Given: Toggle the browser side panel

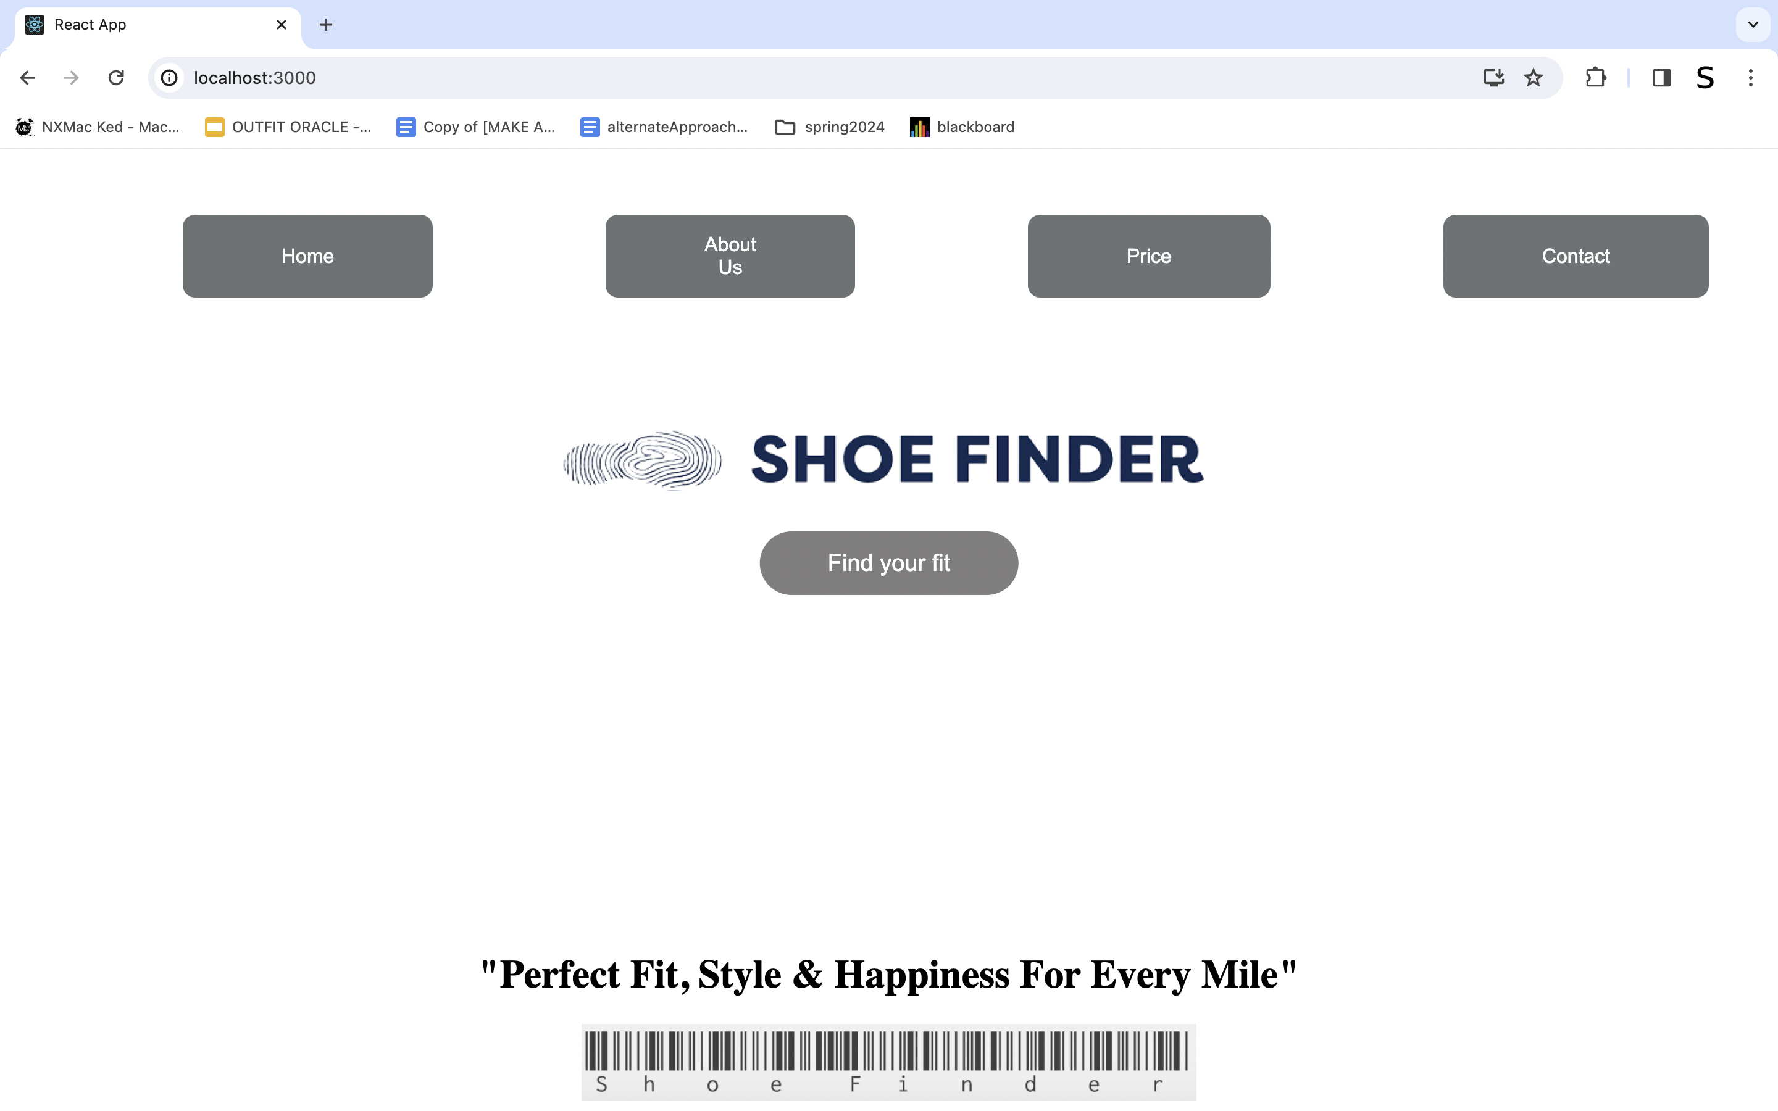Looking at the screenshot, I should click(1662, 78).
